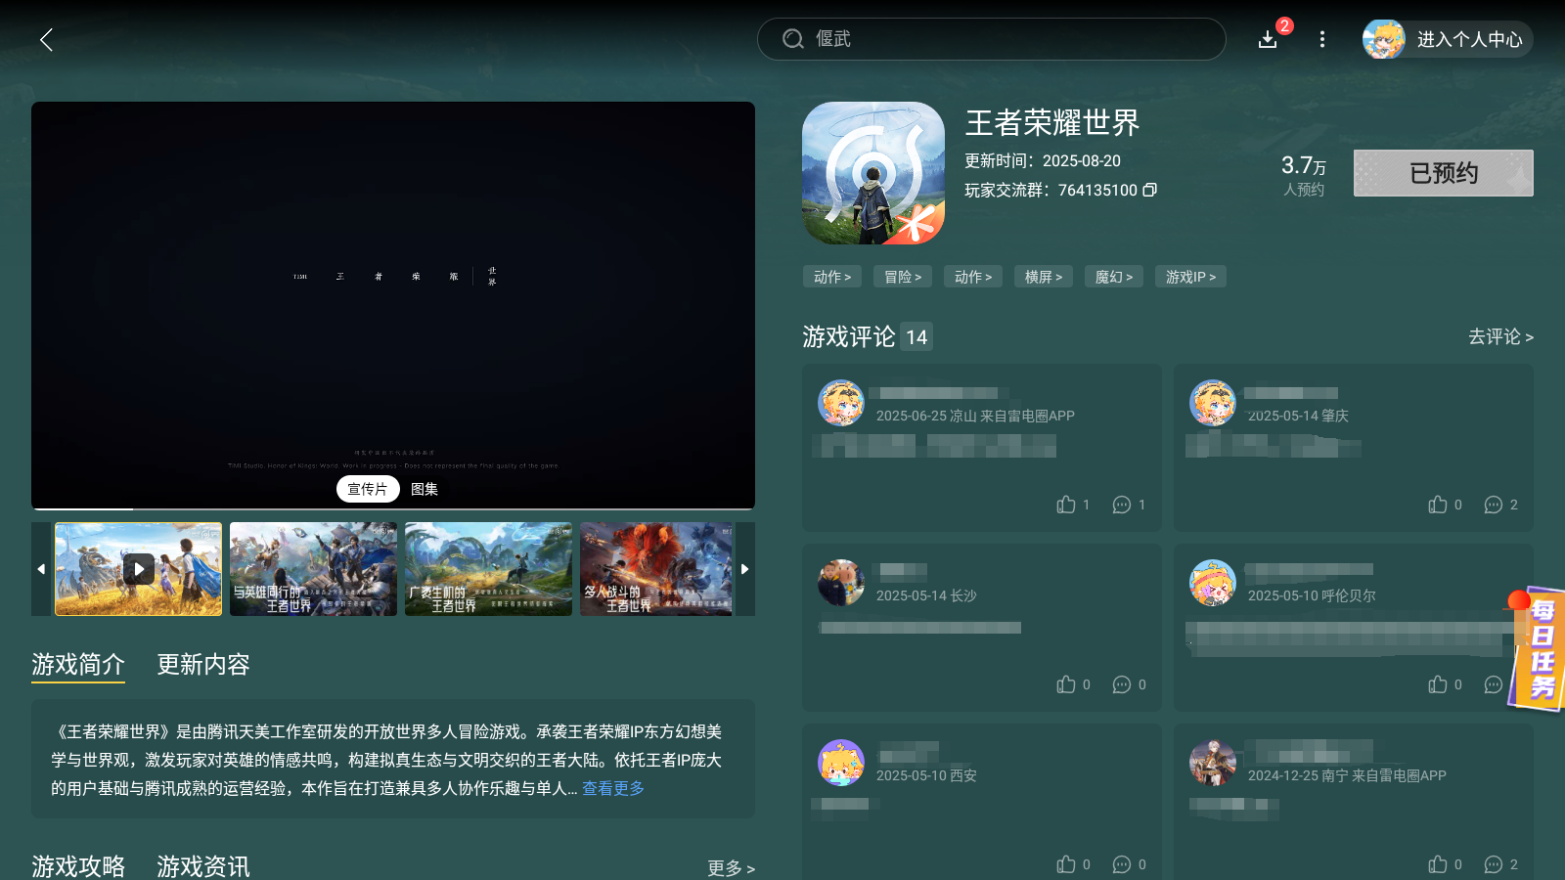Open the 冒险 tag
The width and height of the screenshot is (1565, 880).
click(x=903, y=277)
